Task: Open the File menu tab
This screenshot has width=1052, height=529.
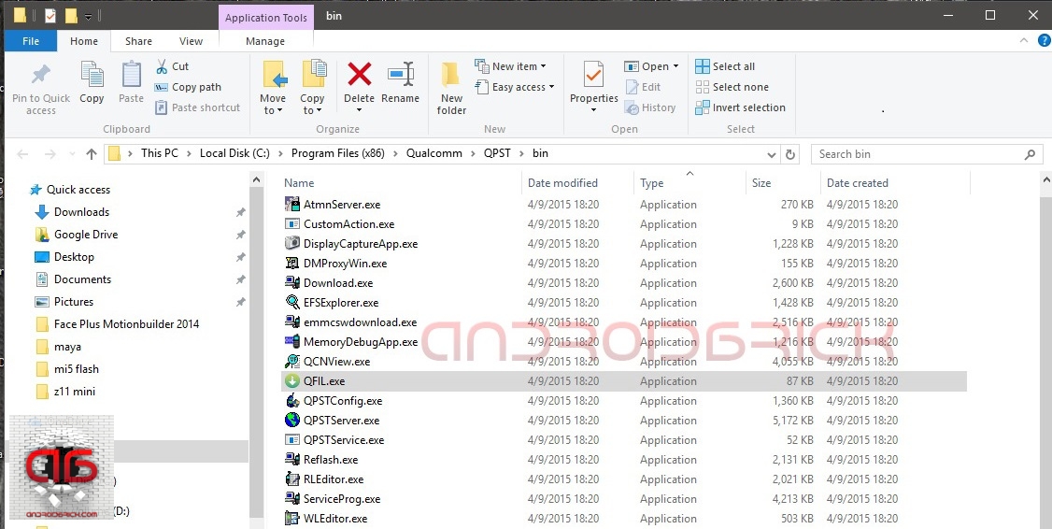Action: pyautogui.click(x=31, y=41)
